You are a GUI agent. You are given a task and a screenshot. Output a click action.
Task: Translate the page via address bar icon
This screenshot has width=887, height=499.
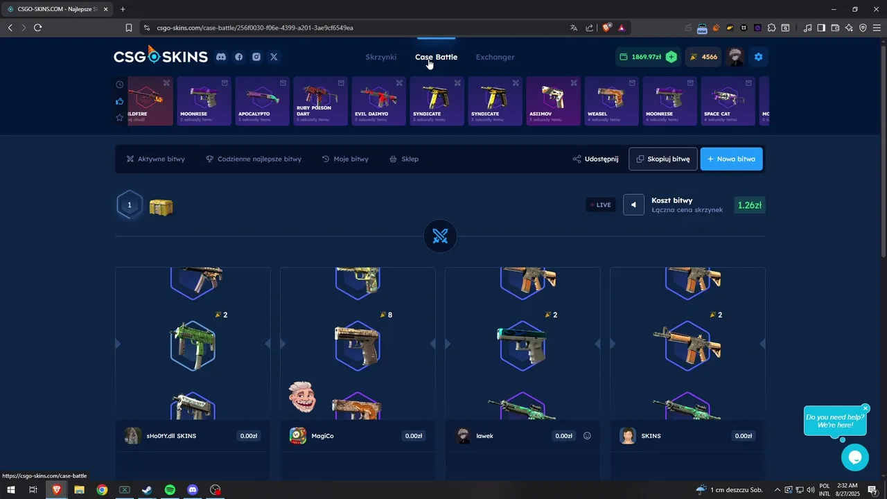574,28
